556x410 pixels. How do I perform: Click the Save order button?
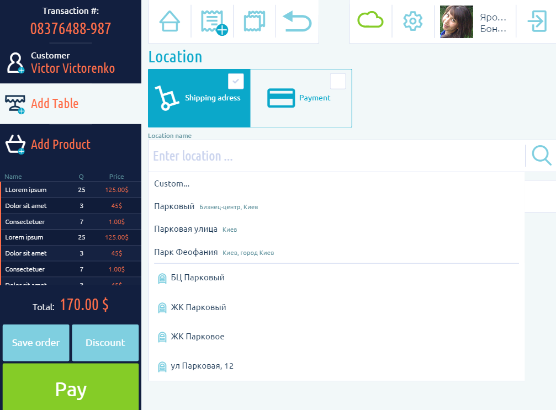tap(36, 343)
